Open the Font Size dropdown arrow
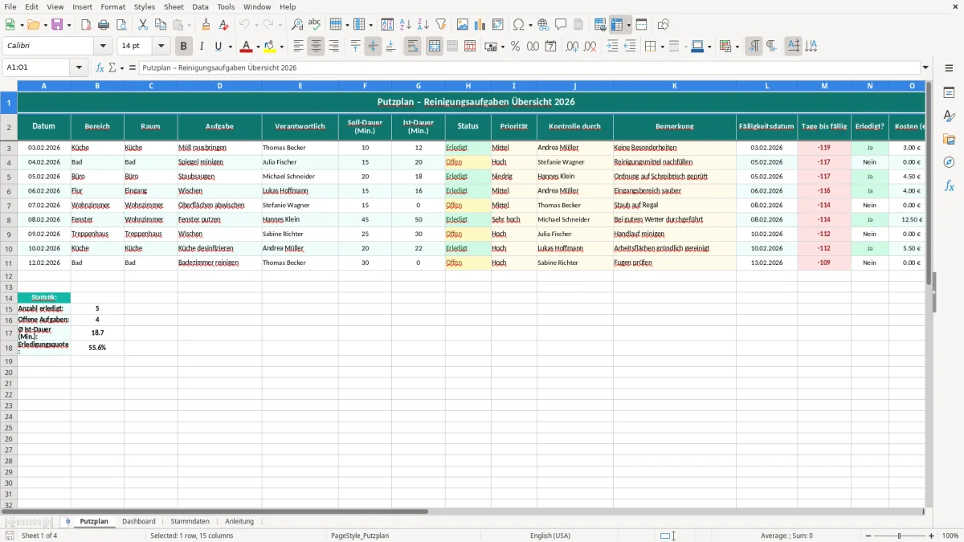Screen dimensions: 964x542 tap(161, 47)
